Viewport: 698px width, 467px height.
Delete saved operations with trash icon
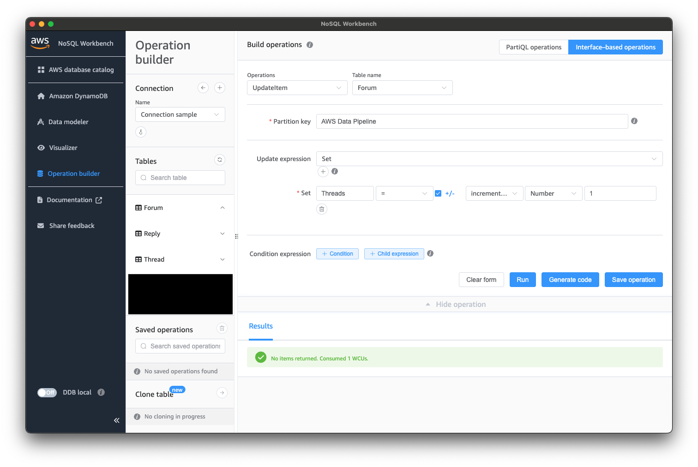click(222, 328)
